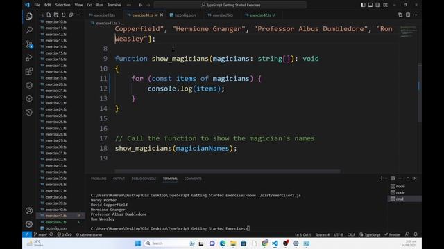Open the Extensions view
The height and width of the screenshot is (249, 444).
tap(29, 71)
